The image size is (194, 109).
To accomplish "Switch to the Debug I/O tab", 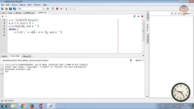I will (x=27, y=56).
